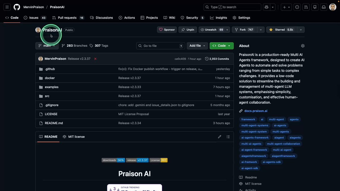Click the 'MIT License Proposal' commit message
Viewport: 340px width, 191px height.
pyautogui.click(x=133, y=114)
